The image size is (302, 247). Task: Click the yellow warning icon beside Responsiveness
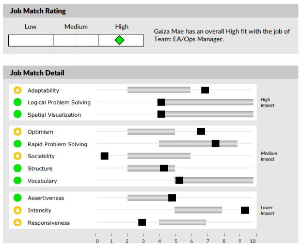pos(18,223)
